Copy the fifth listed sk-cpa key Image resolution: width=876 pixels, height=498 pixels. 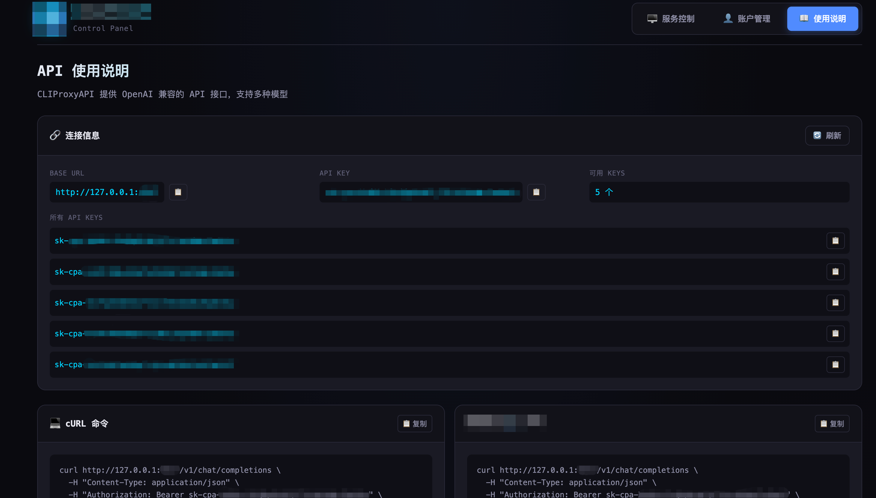point(835,364)
